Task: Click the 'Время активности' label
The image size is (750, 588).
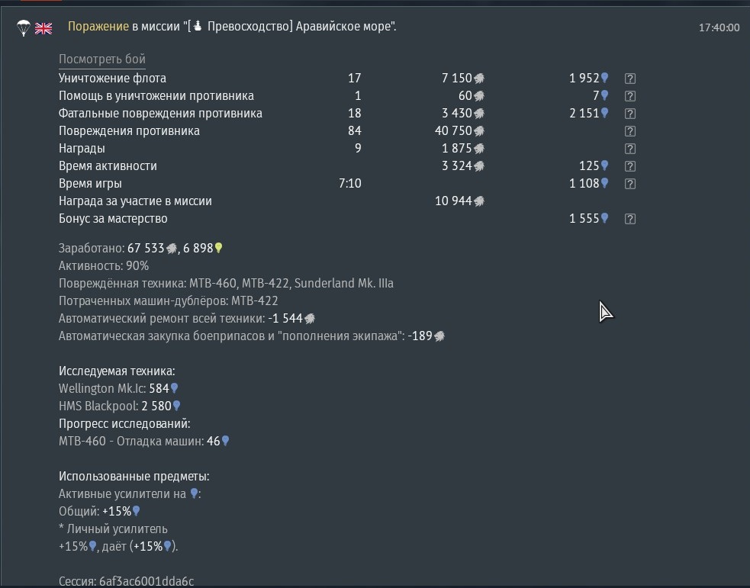Action: [108, 166]
